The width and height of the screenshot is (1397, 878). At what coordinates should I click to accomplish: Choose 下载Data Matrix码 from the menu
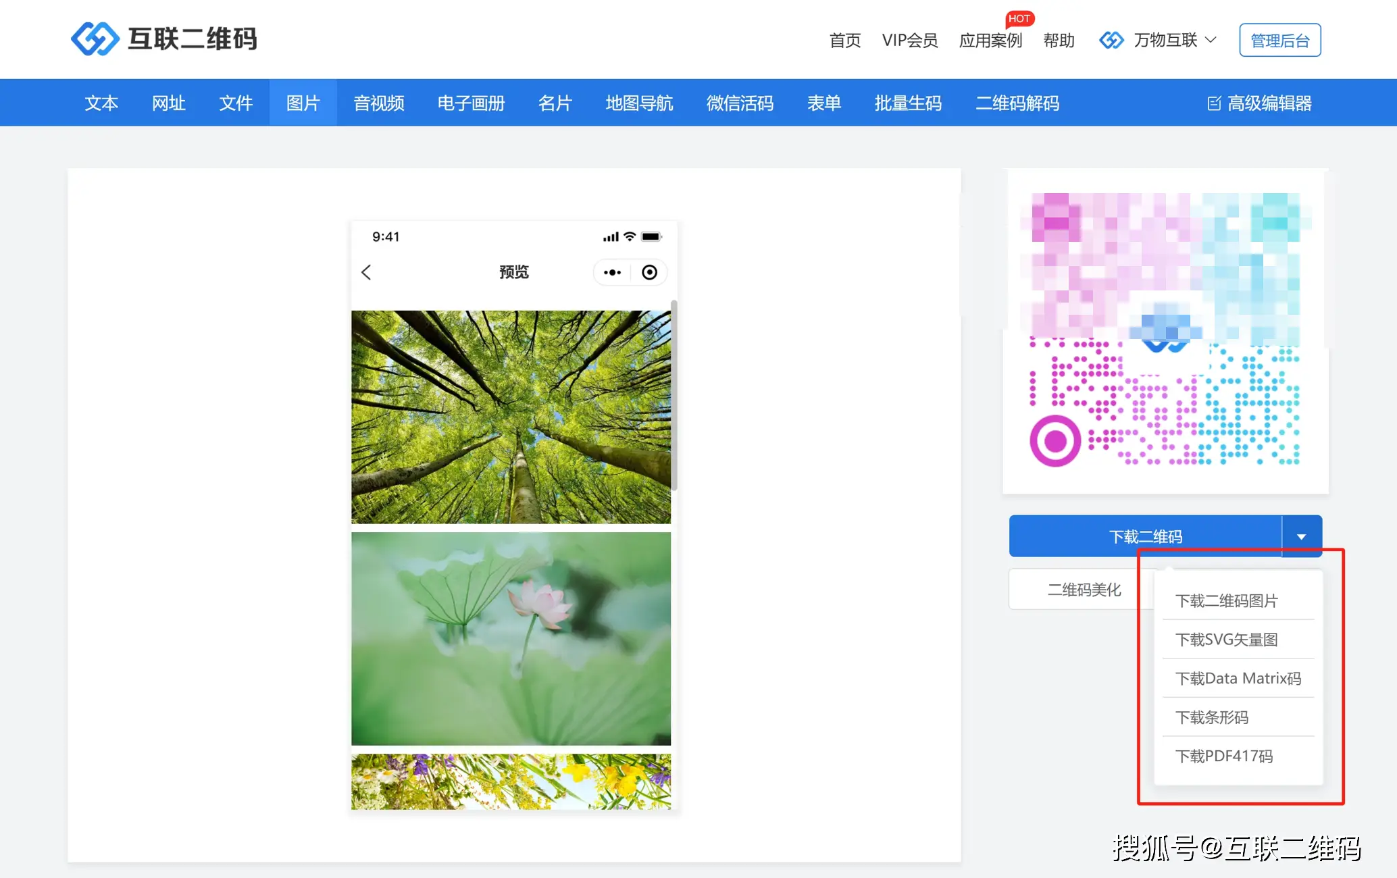tap(1238, 678)
